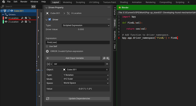Click the Cube.001 object icon in Driven Property
This screenshot has height=106, width=196.
pos(47,13)
